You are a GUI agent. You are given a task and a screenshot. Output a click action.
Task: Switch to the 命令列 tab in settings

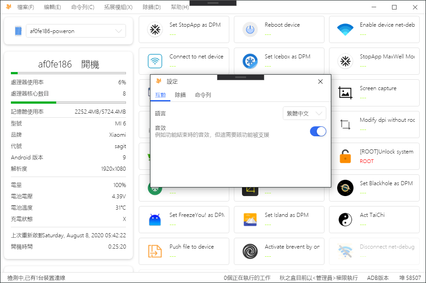(x=203, y=95)
